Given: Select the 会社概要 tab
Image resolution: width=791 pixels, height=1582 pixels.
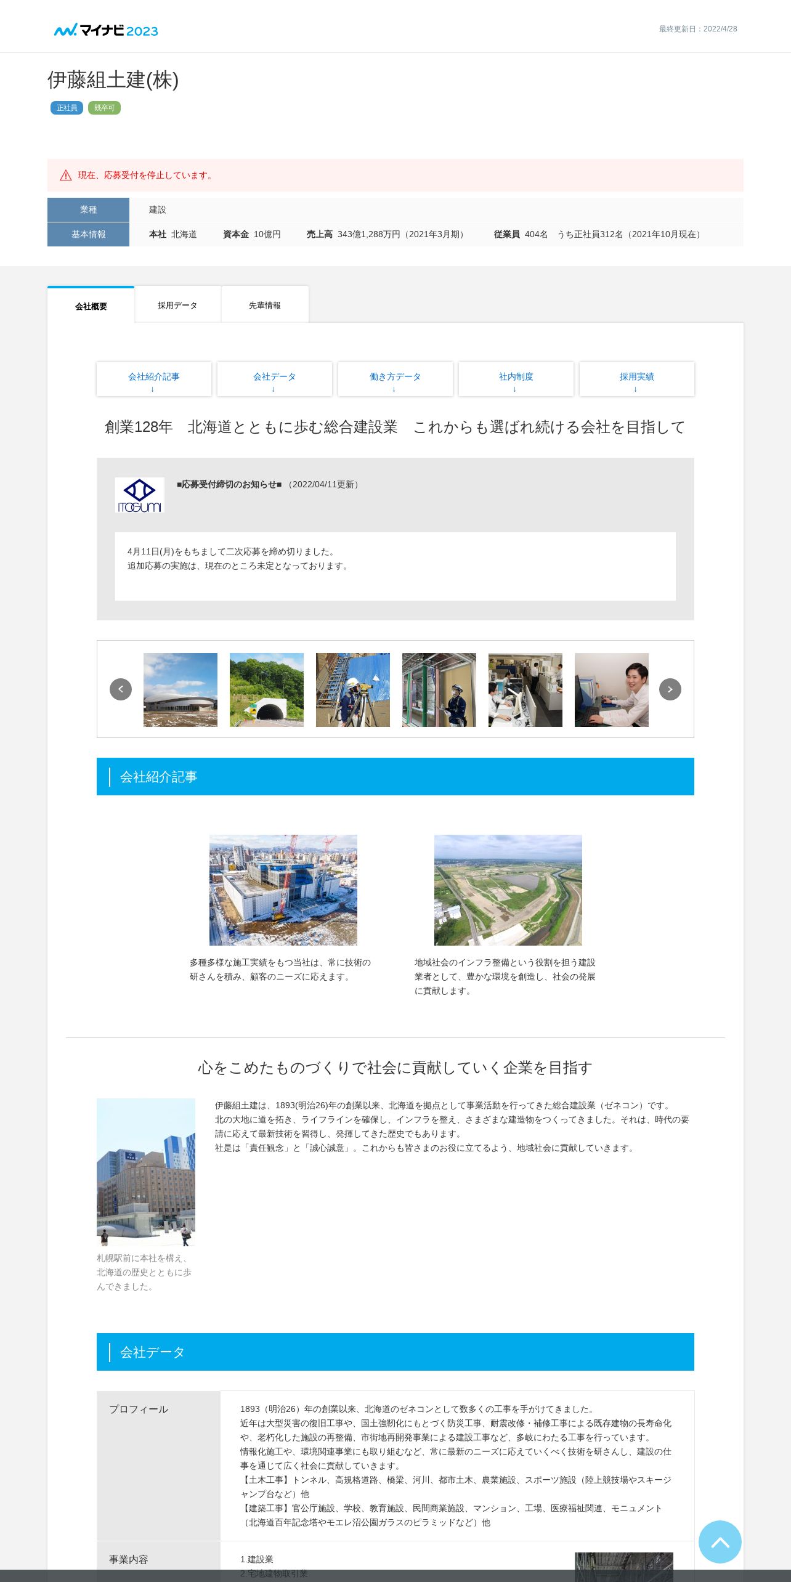Looking at the screenshot, I should pos(91,306).
